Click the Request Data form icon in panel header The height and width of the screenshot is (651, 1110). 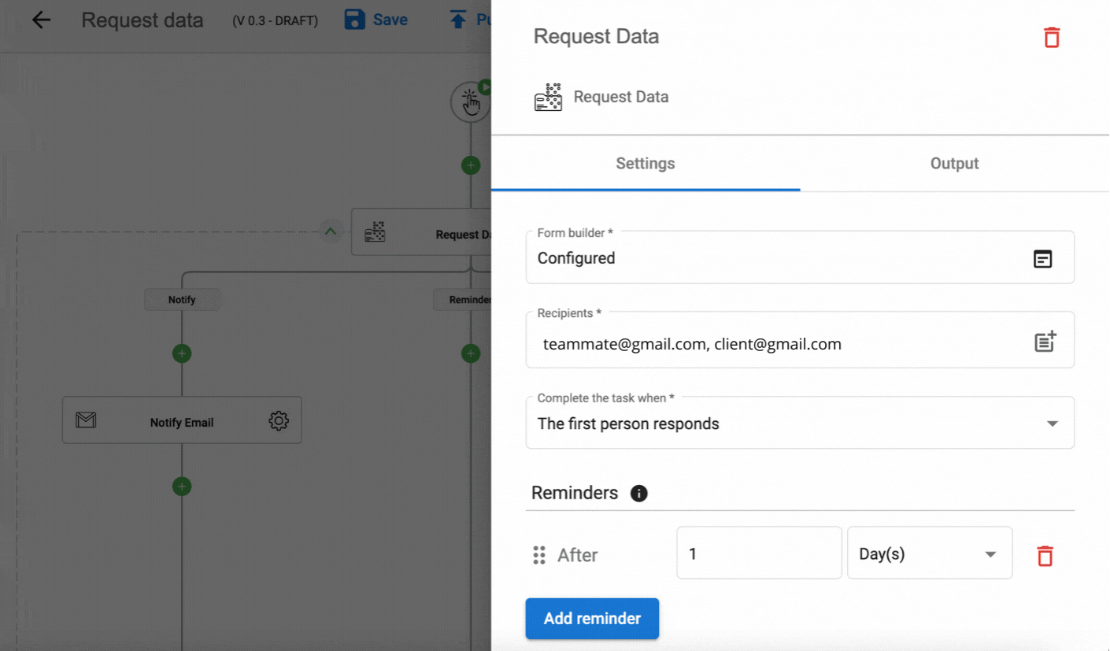pos(549,97)
